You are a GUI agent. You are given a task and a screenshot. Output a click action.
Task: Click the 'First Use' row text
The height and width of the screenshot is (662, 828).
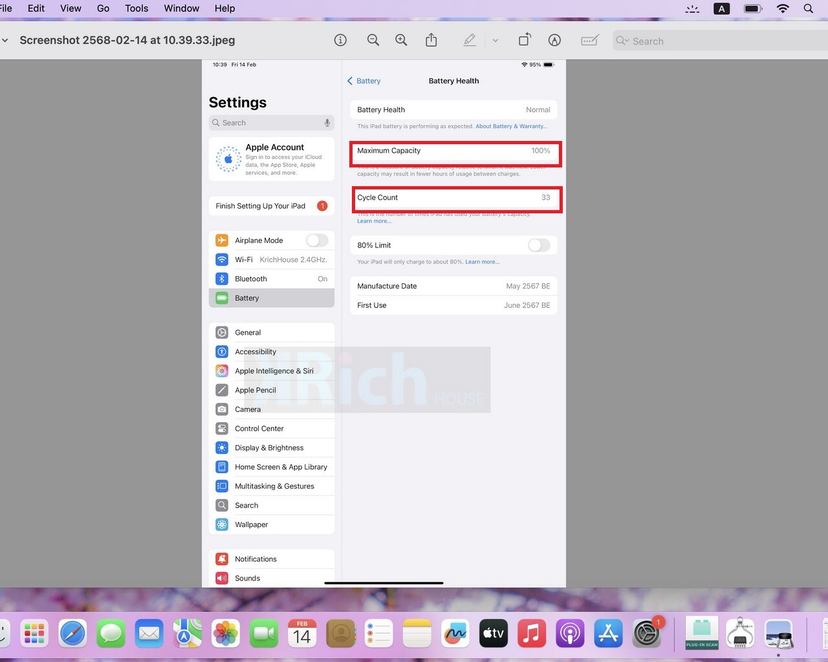(372, 305)
